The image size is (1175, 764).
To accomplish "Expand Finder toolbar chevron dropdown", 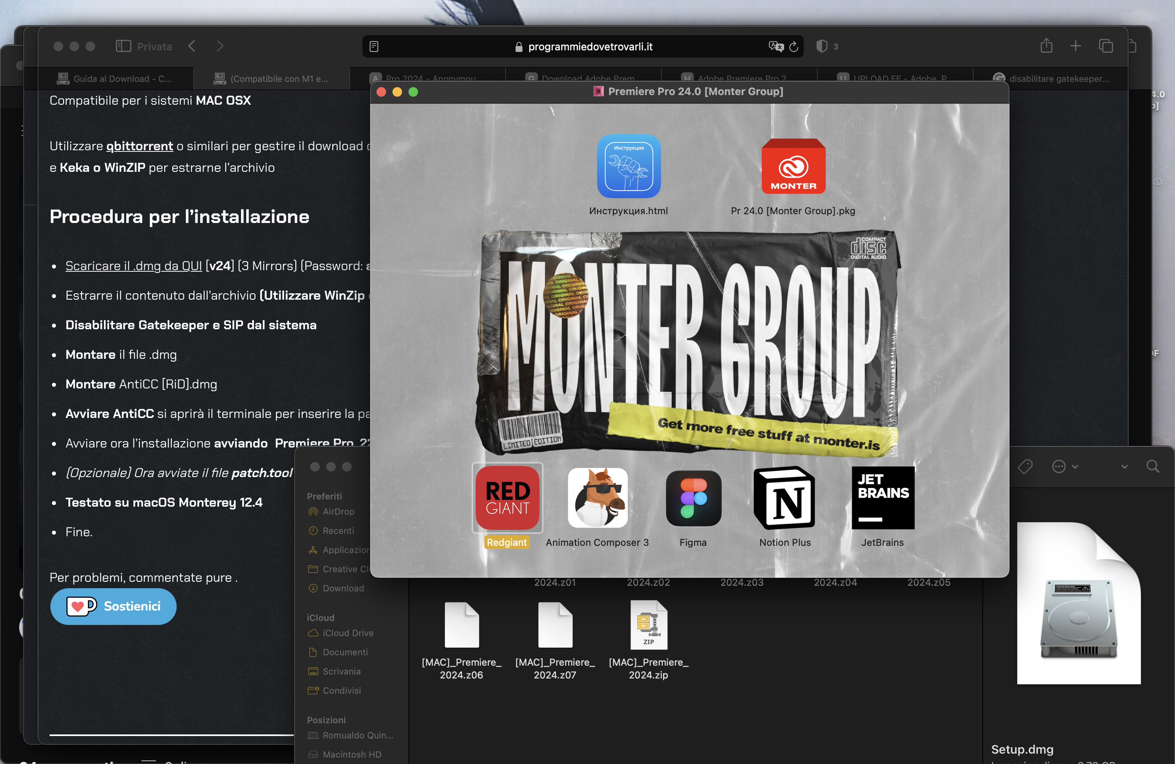I will 1124,466.
